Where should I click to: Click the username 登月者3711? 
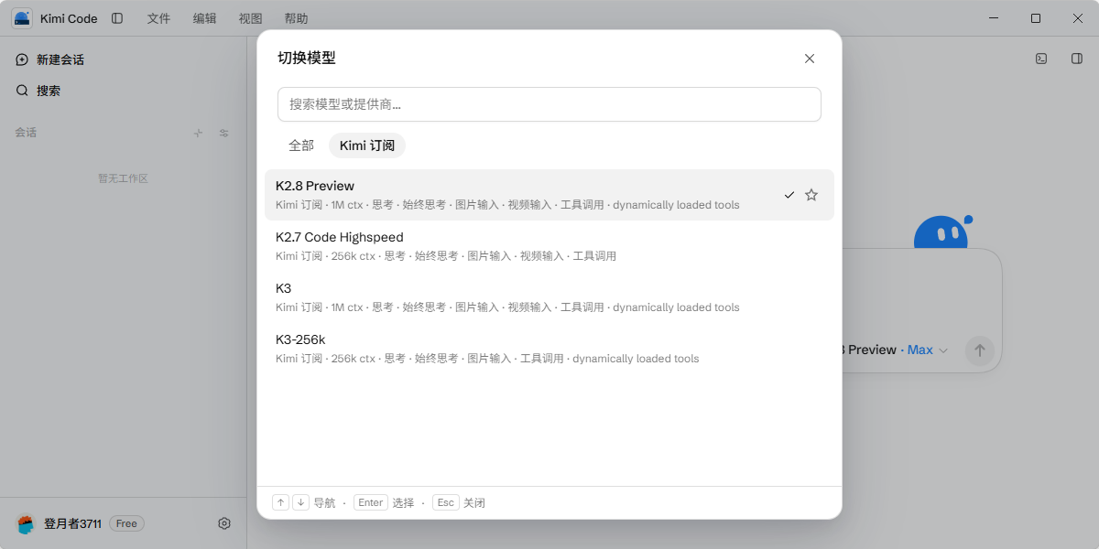click(x=72, y=523)
